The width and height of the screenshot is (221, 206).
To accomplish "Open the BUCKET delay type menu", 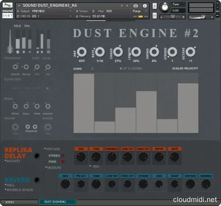I will 13,161.
